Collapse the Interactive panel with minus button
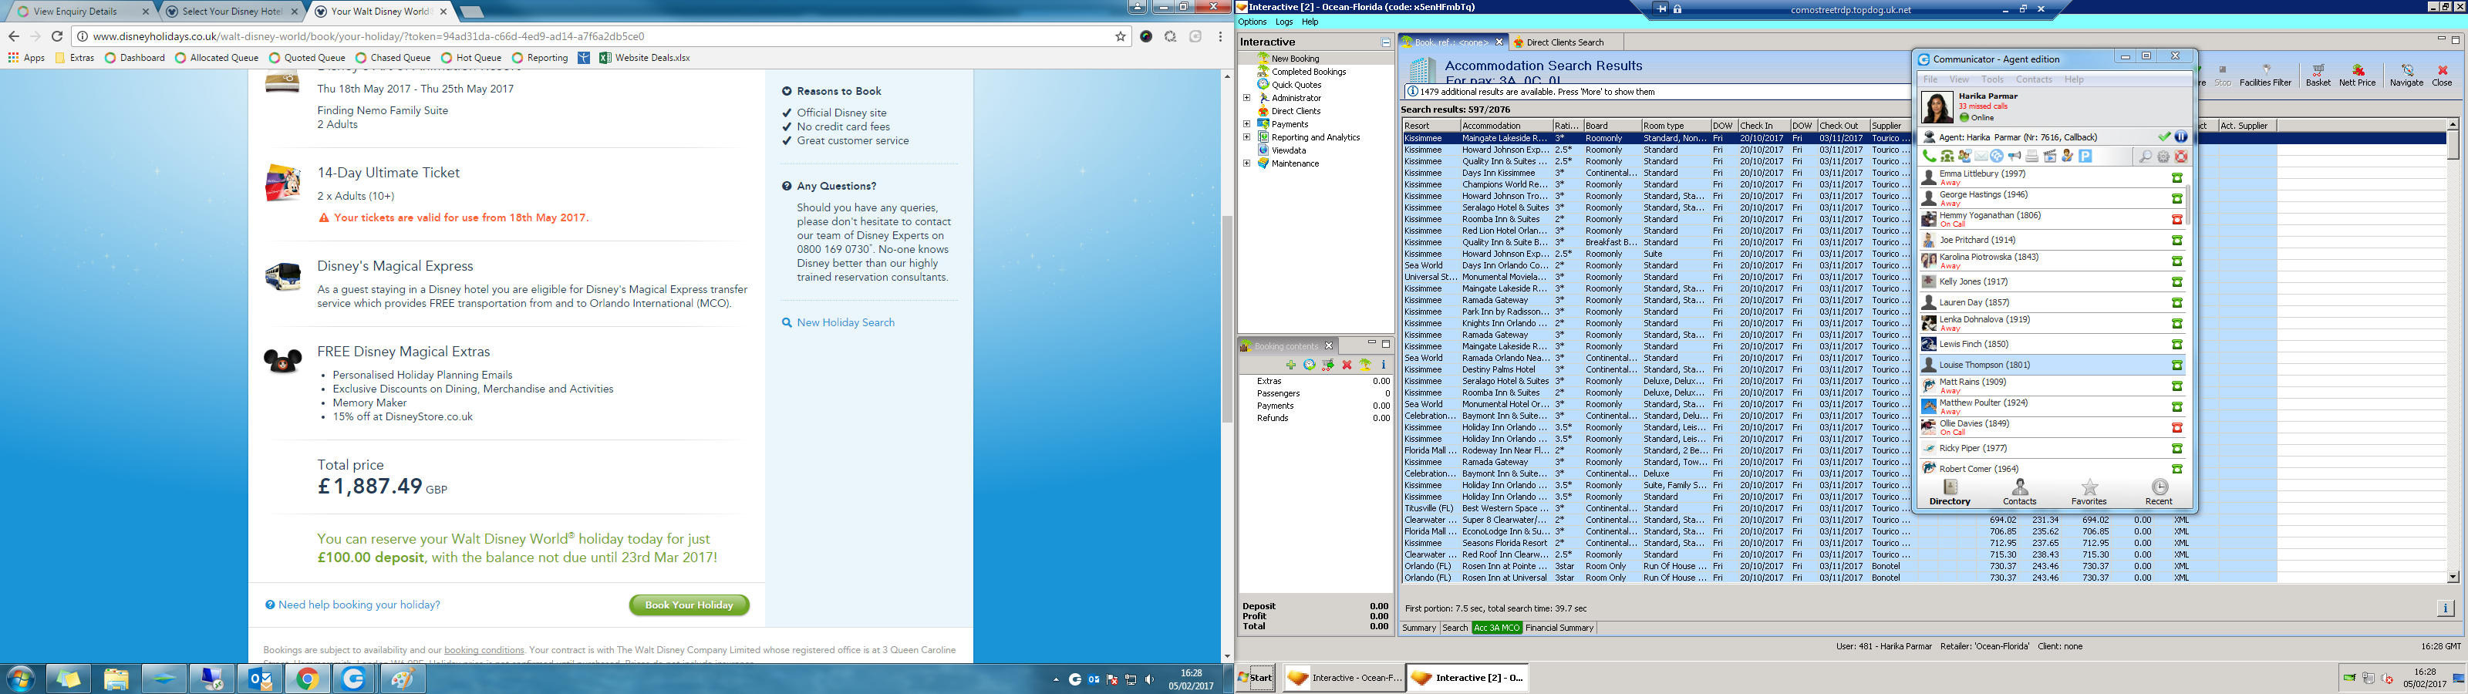 click(1385, 42)
